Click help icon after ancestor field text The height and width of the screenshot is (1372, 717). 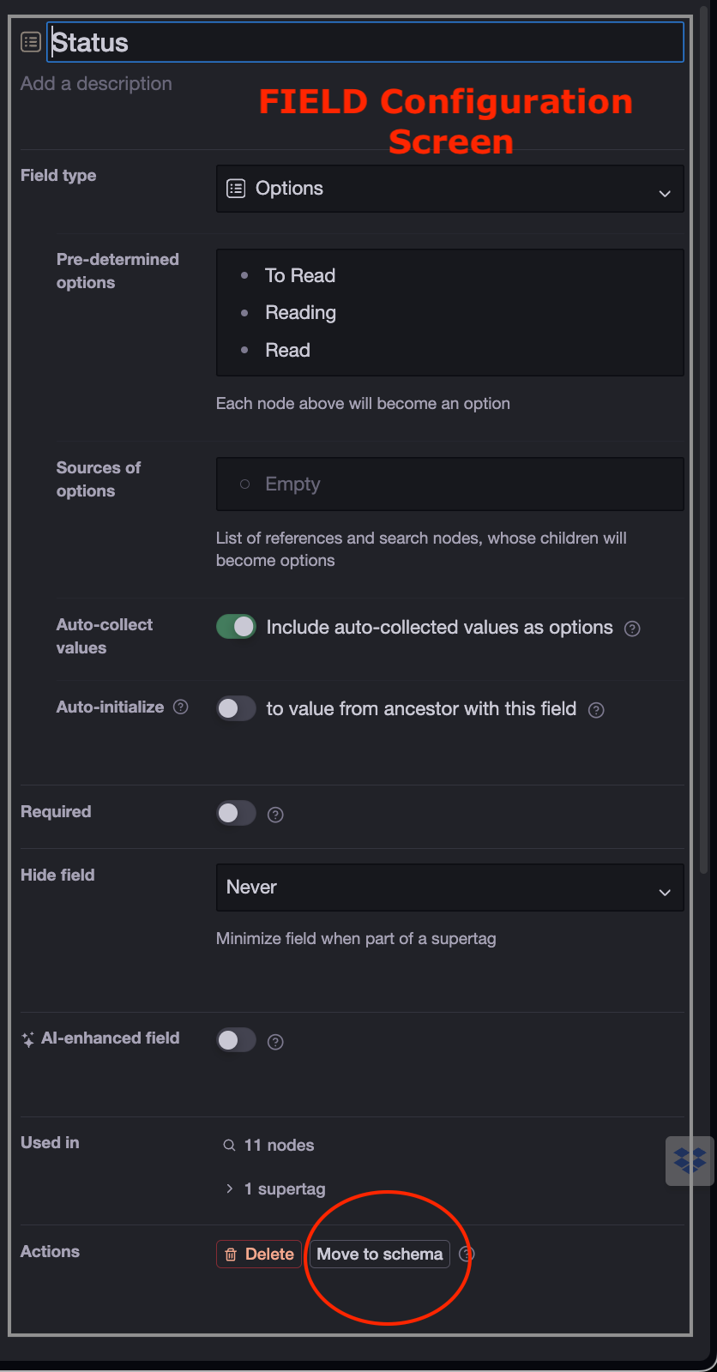click(596, 710)
